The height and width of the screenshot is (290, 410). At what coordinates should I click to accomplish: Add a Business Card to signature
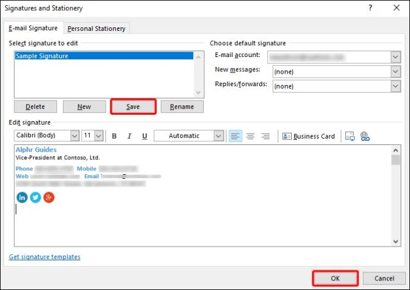tap(308, 136)
